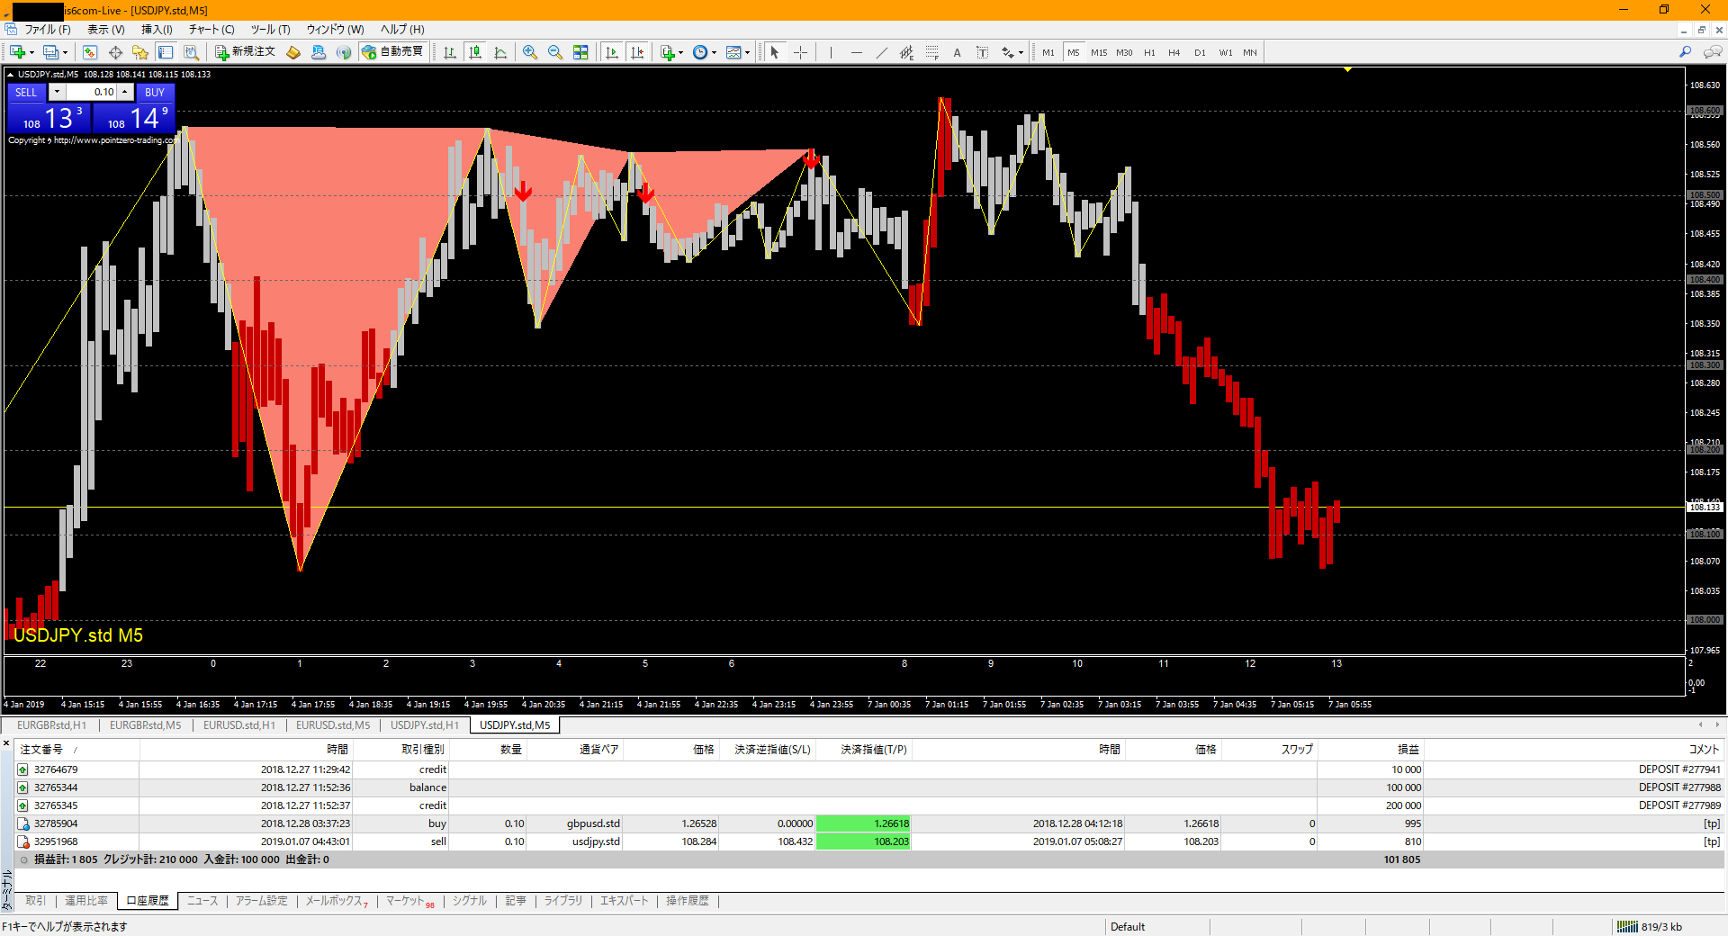Click the 新規注文 new order button
1728x936 pixels.
(x=245, y=52)
